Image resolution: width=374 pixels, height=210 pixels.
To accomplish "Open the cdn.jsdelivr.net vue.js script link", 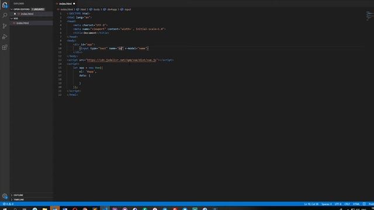I will 122,60.
